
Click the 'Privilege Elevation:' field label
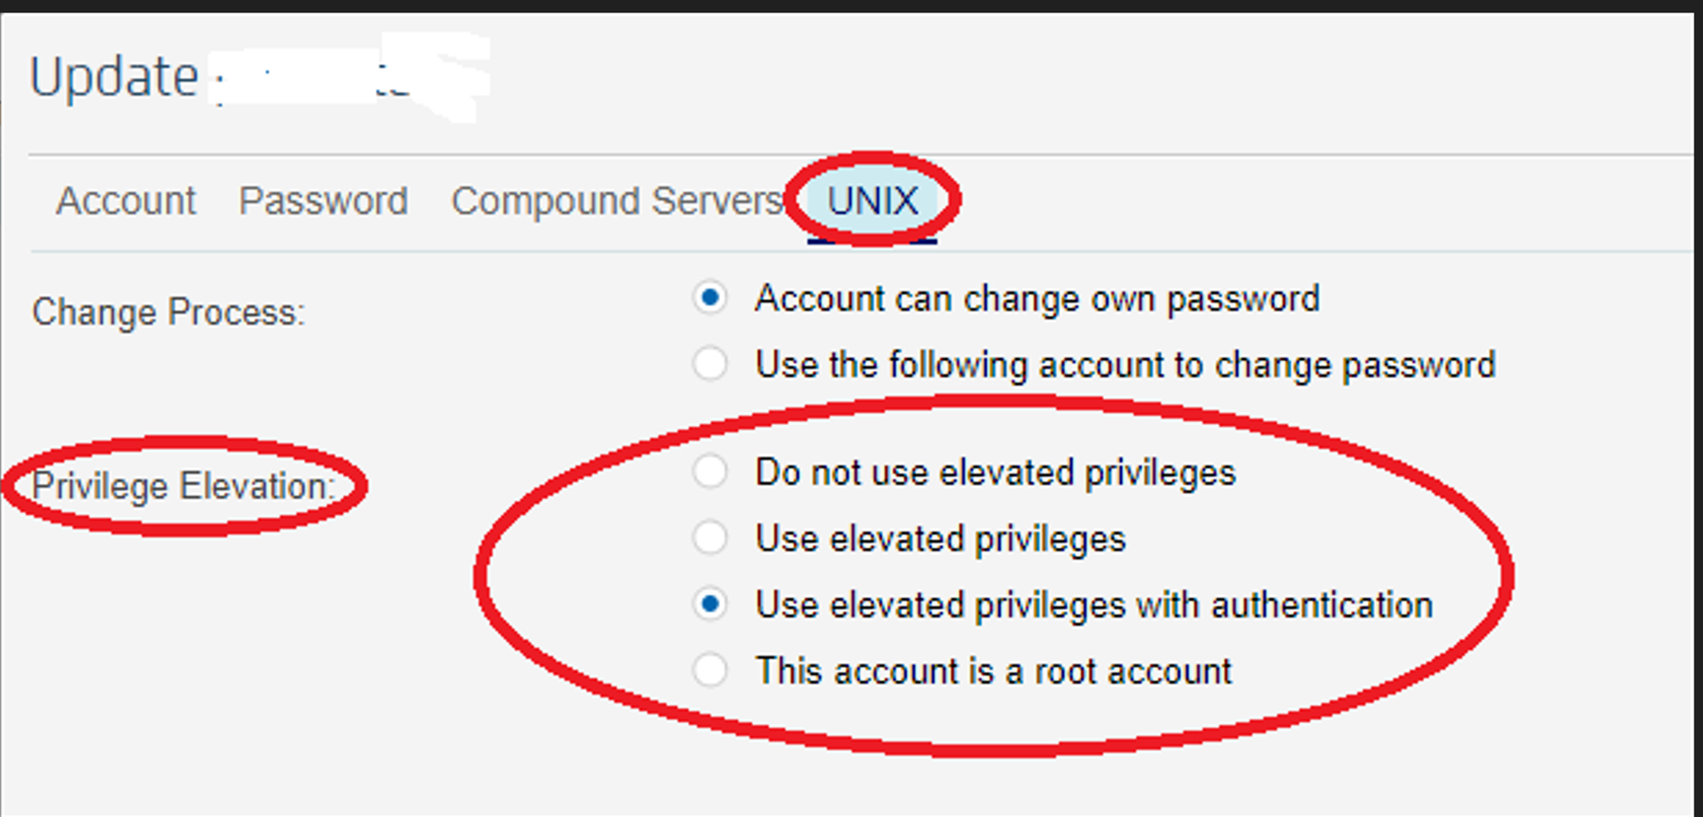tap(182, 486)
